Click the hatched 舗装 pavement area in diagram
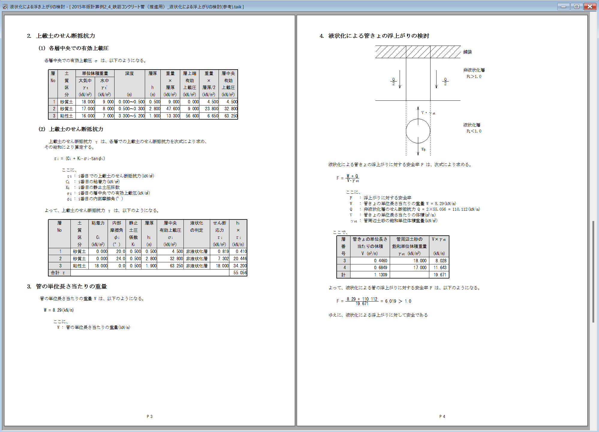This screenshot has width=599, height=432. 418,52
